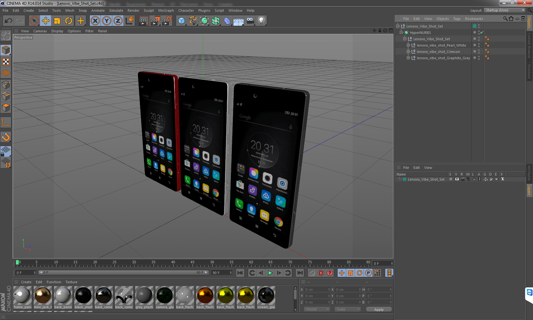Select camera_glass material swatch
The height and width of the screenshot is (320, 533).
(x=165, y=298)
